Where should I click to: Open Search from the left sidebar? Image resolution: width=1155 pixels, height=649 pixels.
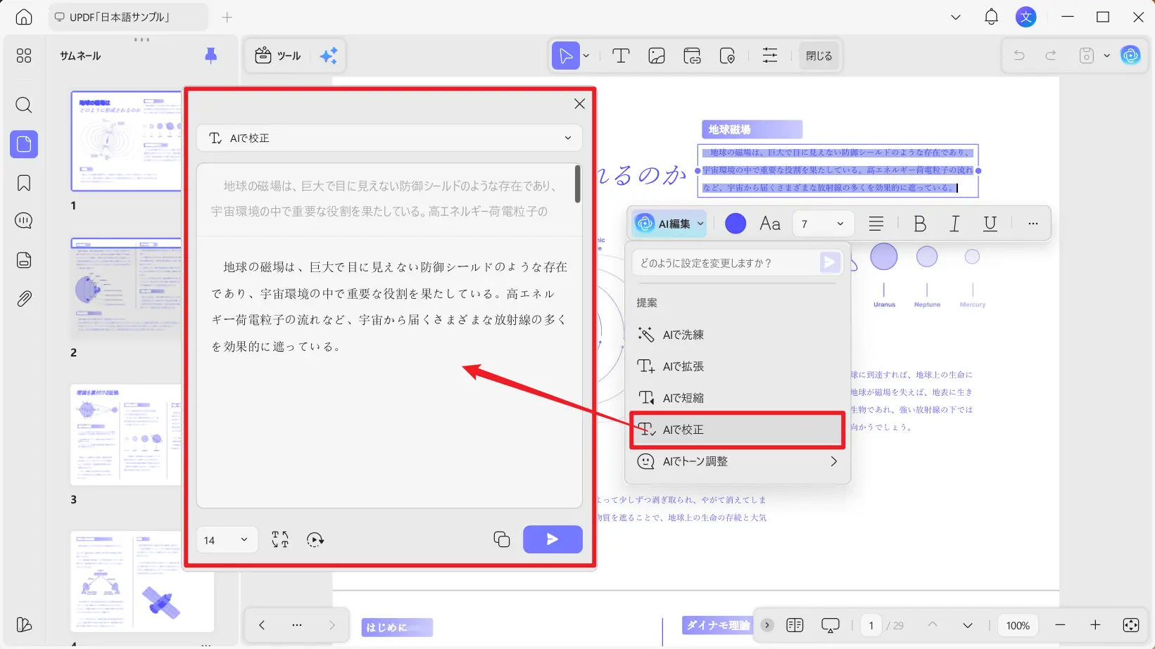click(23, 105)
